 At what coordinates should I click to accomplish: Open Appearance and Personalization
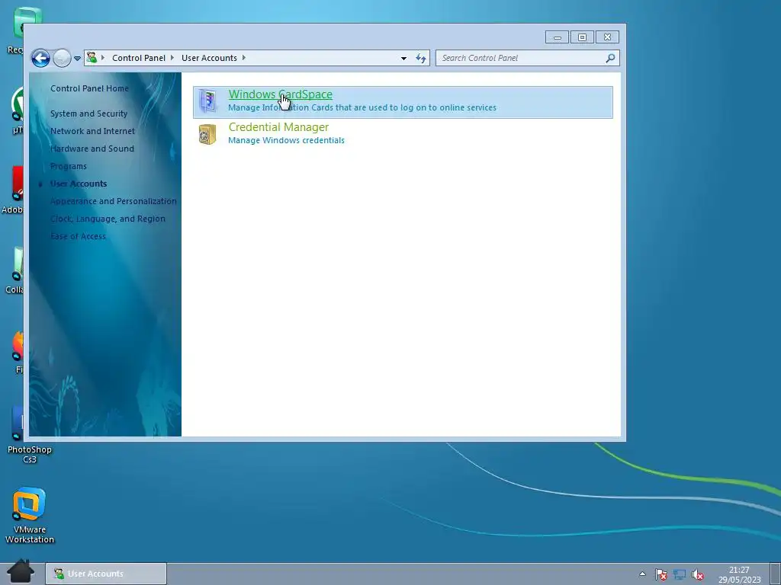(x=114, y=201)
